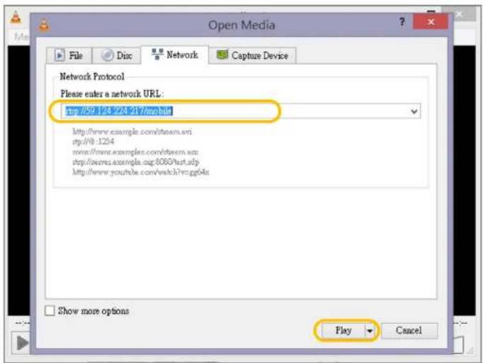Click the network icon on Network tab

157,54
